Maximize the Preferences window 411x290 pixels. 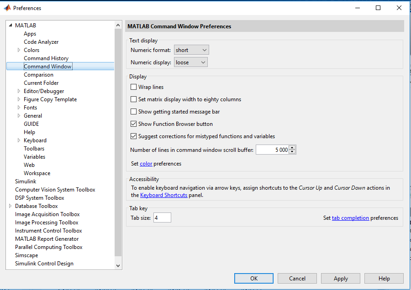point(378,8)
